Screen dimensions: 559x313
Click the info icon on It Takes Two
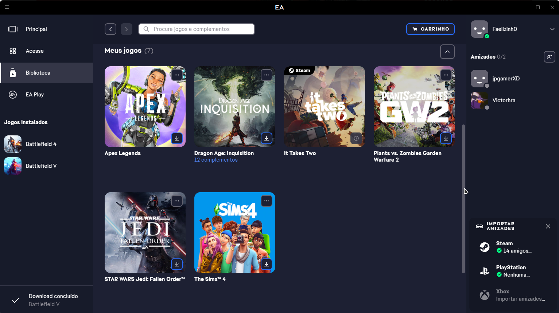click(356, 138)
